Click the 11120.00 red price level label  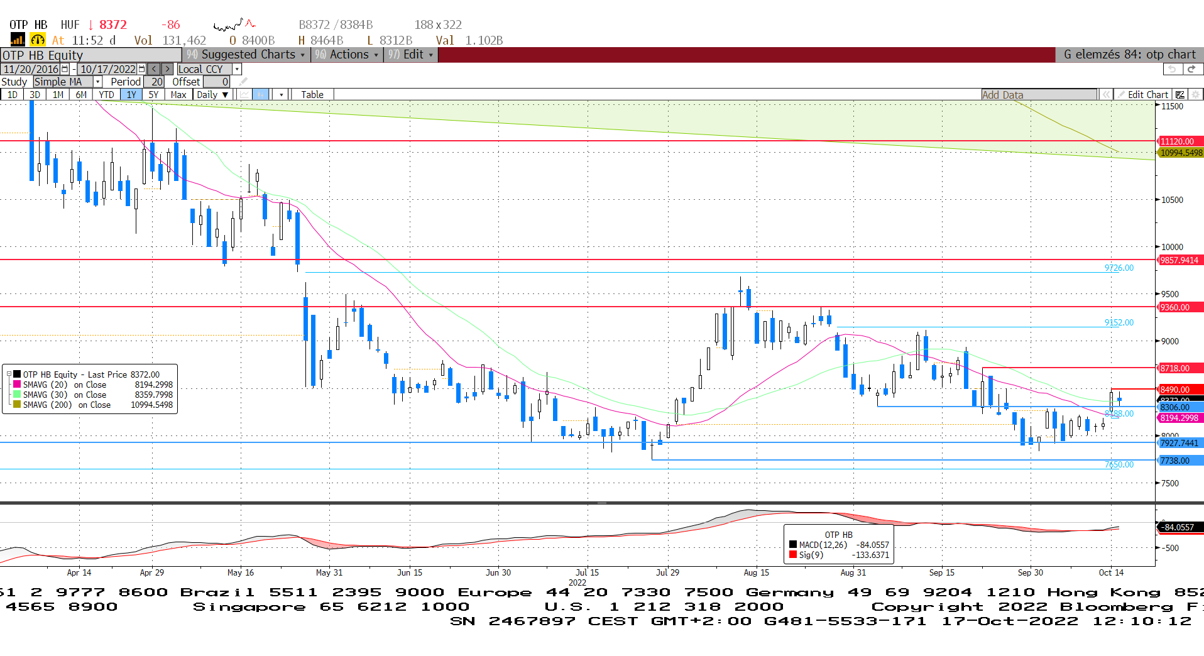pyautogui.click(x=1181, y=141)
